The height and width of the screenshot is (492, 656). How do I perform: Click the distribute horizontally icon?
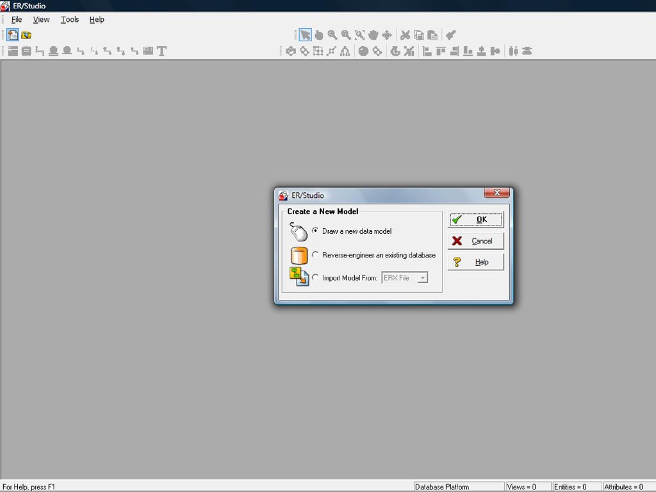pos(513,51)
